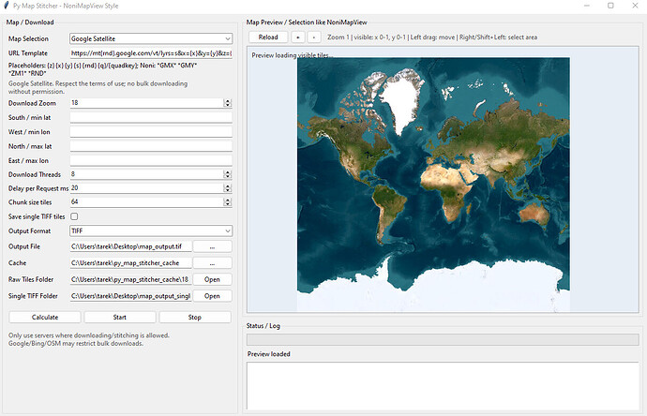Click the Raw Tiles Folder path field
This screenshot has height=416, width=647.
[130, 279]
